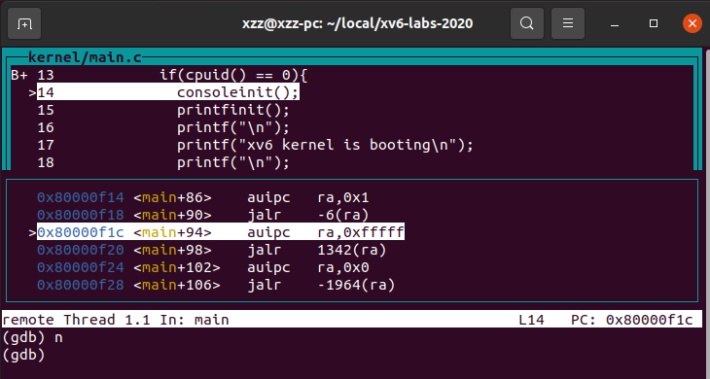The image size is (710, 379).
Task: Select highlighted line 14 consoleinit();
Action: [x=168, y=92]
